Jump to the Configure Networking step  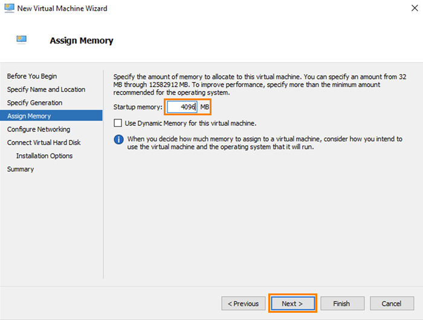click(x=39, y=129)
